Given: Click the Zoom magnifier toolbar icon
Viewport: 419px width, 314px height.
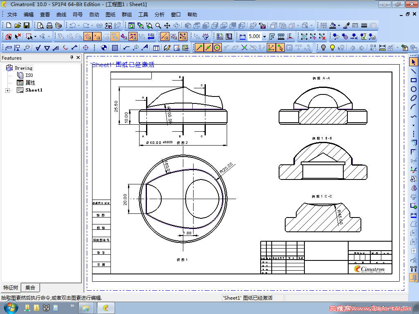Looking at the screenshot, I should [x=158, y=25].
